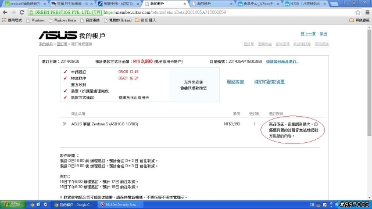
Task: Go back with the browser back arrow
Action: 5,12
